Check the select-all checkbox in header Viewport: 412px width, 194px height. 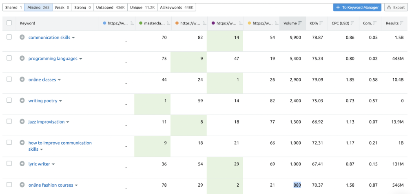(9, 23)
